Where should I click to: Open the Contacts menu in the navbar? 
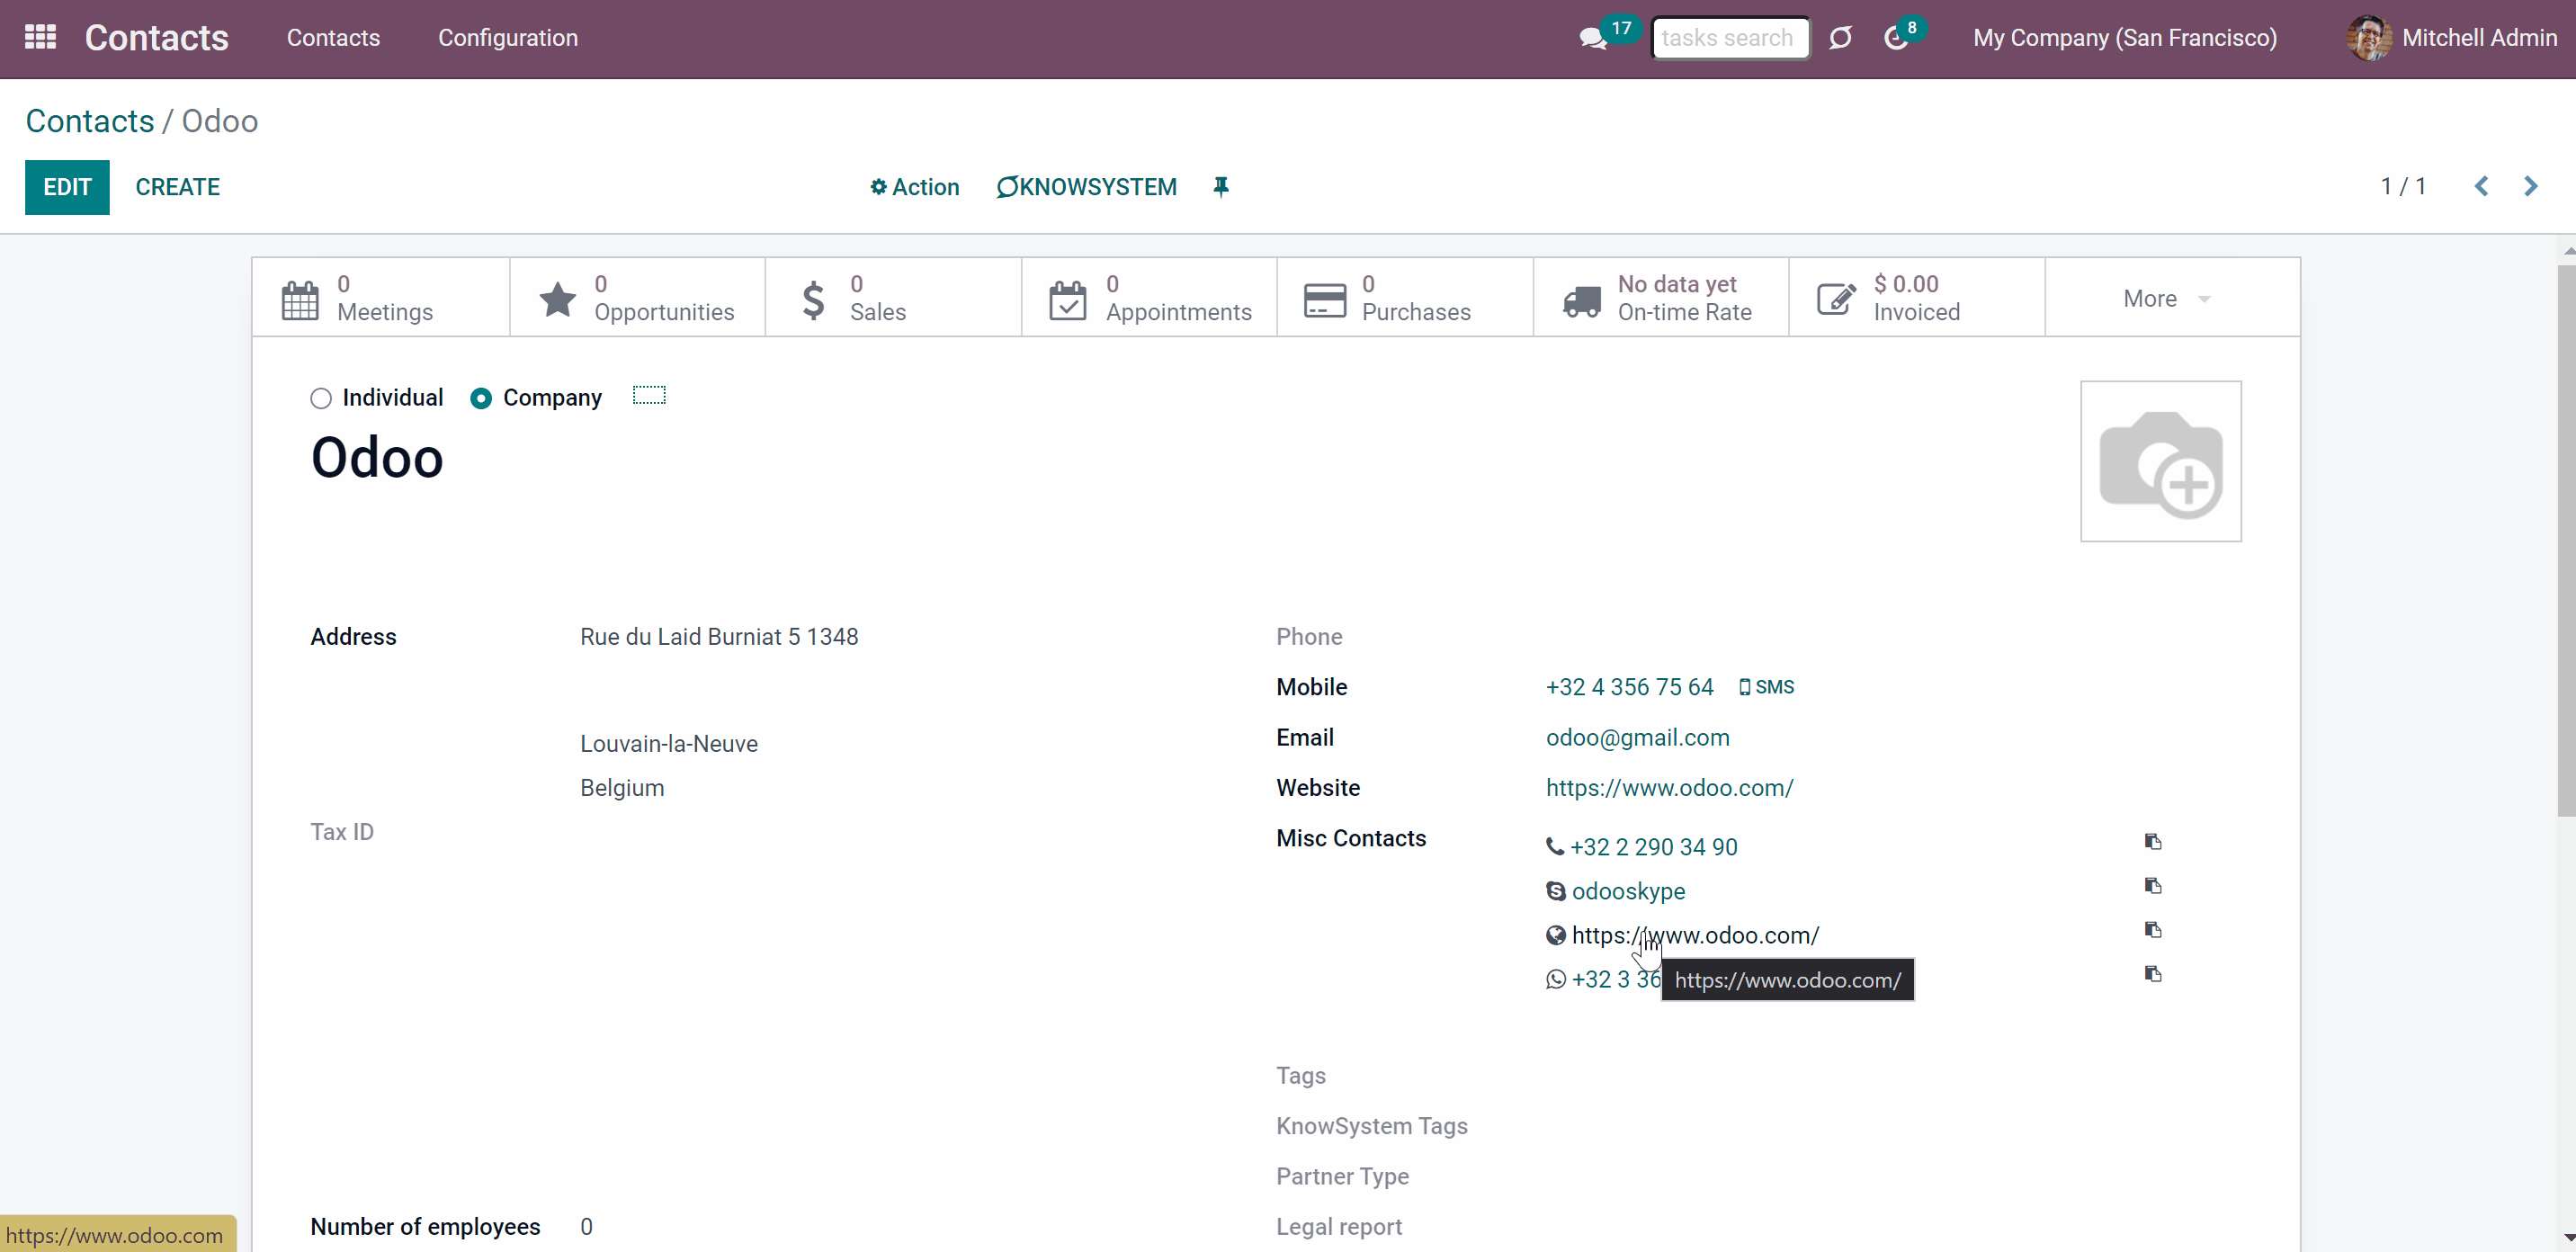pos(333,38)
